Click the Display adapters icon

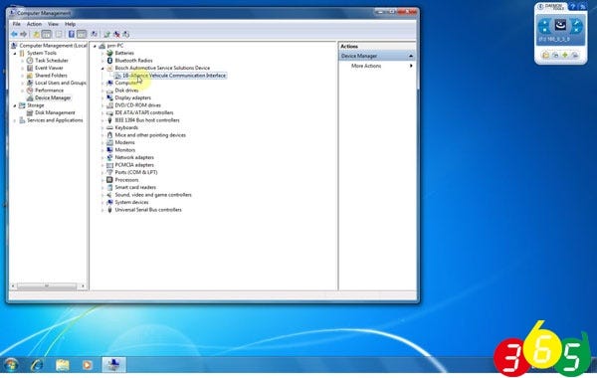pos(109,97)
